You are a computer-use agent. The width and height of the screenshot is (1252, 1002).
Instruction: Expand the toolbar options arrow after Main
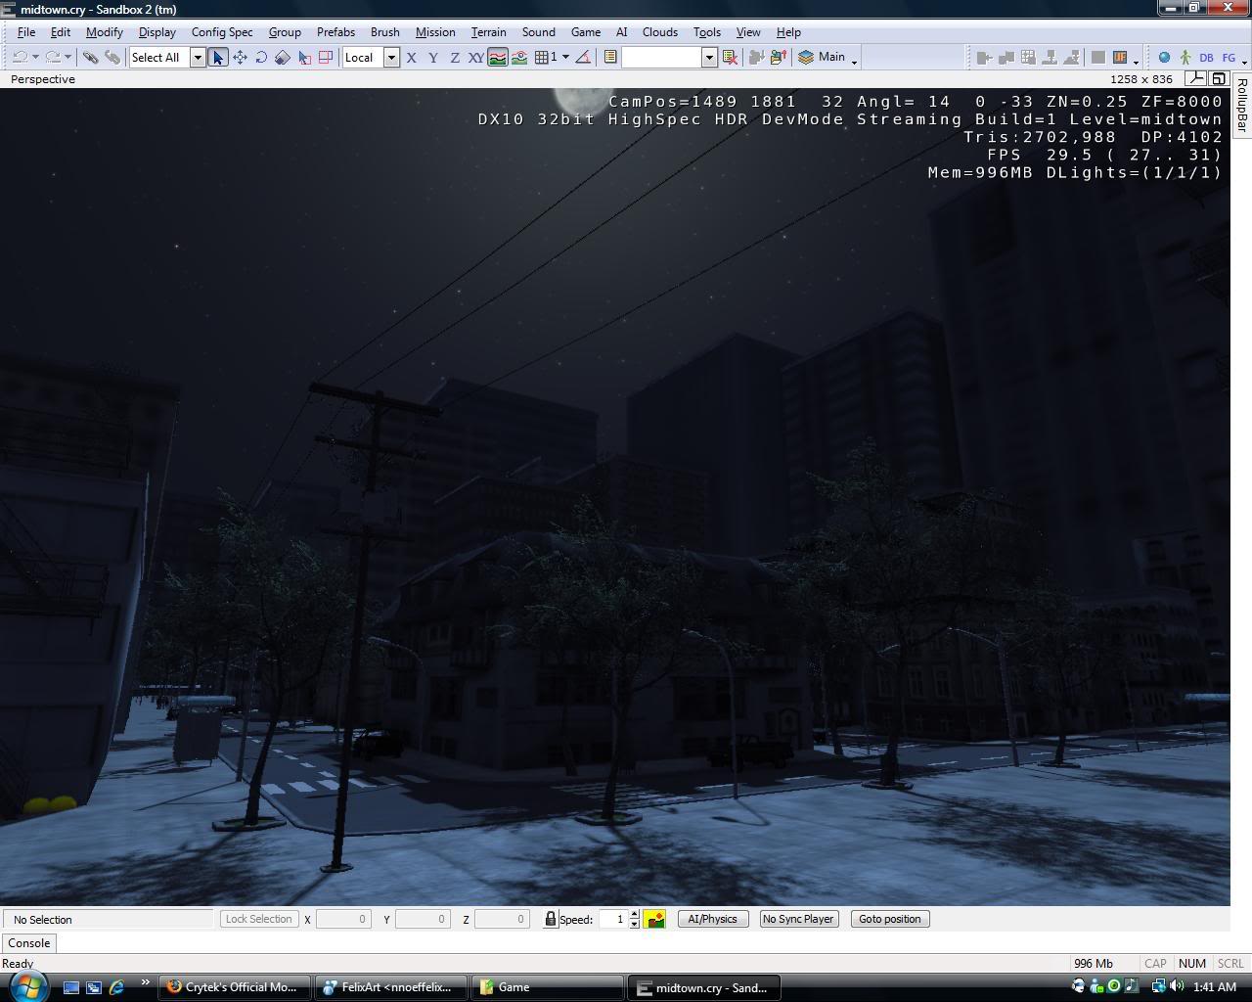855,61
